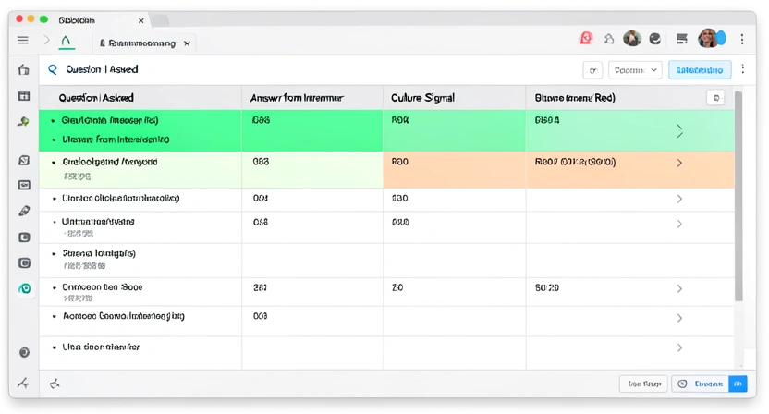Click the red notification bell icon

coord(586,38)
